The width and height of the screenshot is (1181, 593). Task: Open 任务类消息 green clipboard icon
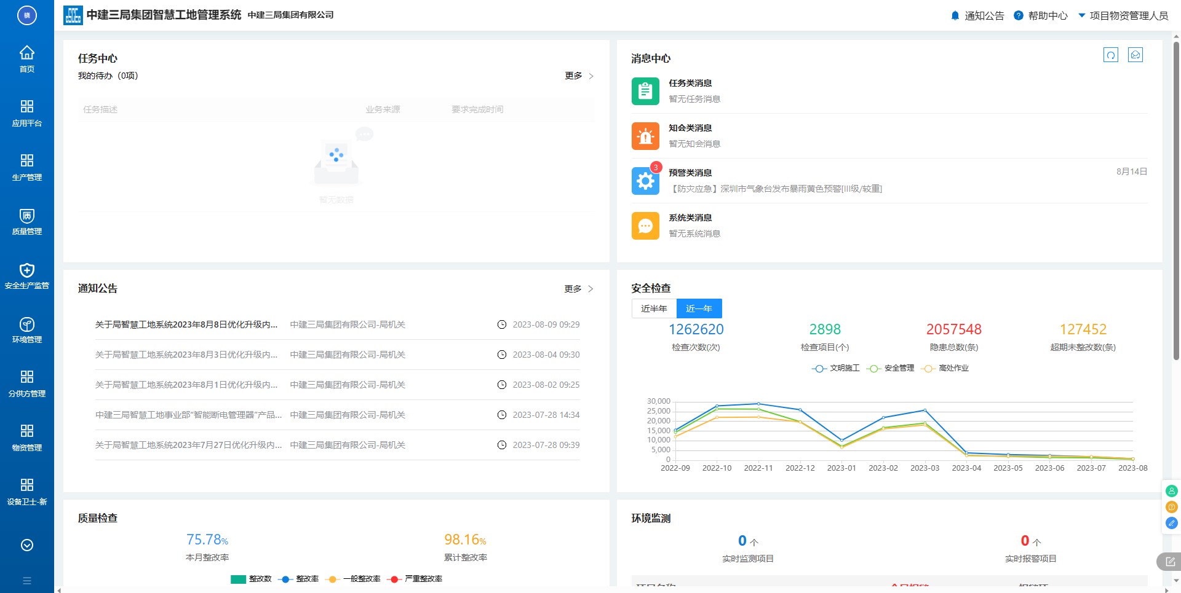(645, 91)
